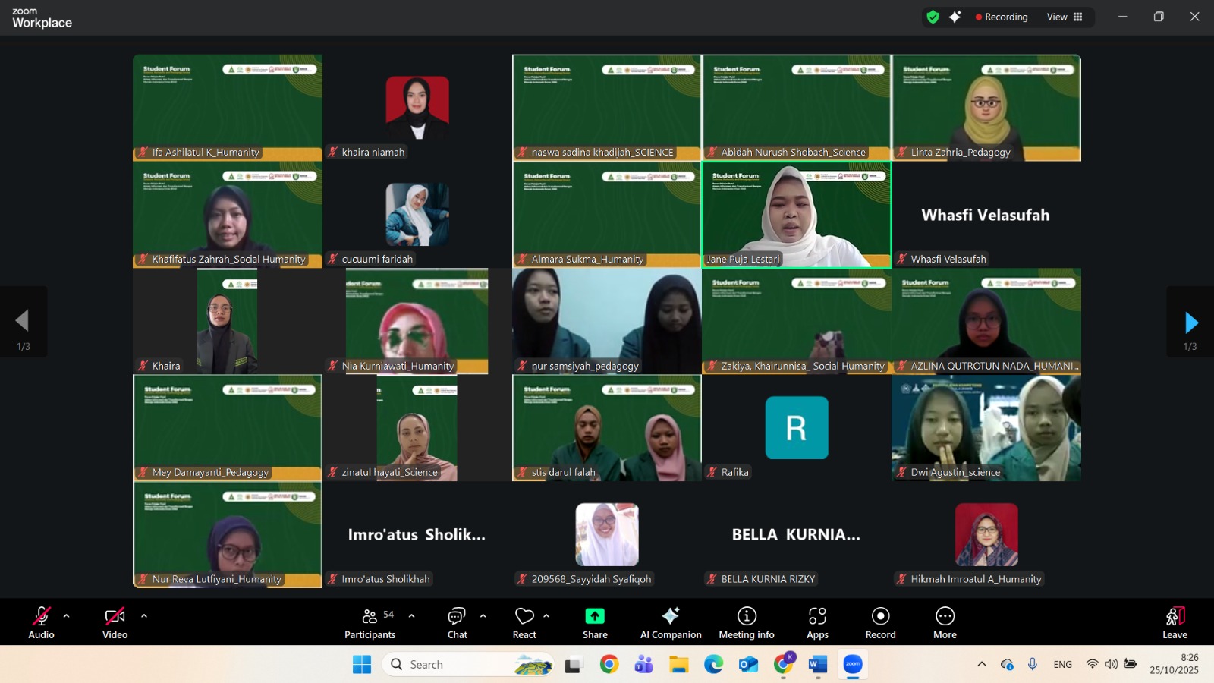Open the React emoji menu
Viewport: 1214px width, 683px height.
coord(524,622)
